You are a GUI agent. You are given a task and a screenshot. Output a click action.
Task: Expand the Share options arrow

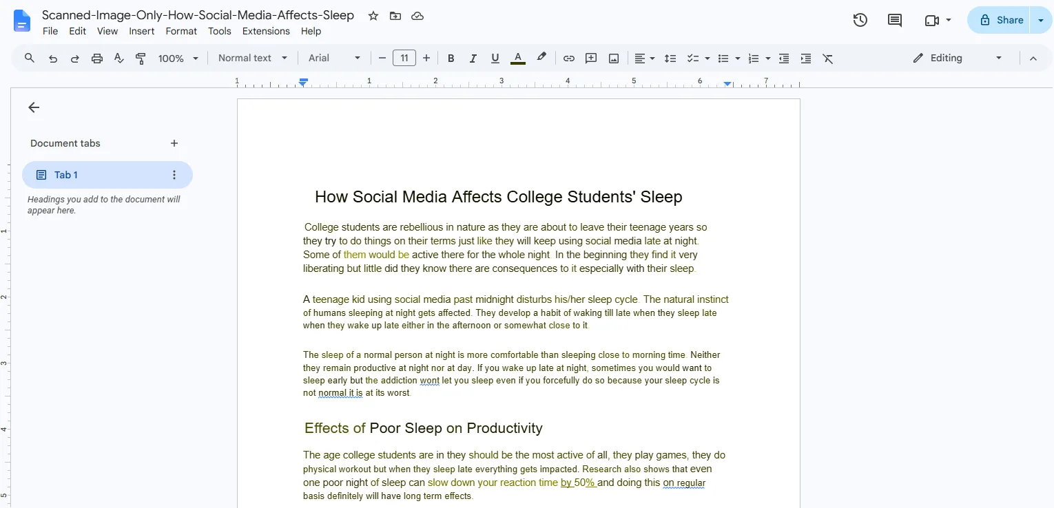click(x=1041, y=20)
